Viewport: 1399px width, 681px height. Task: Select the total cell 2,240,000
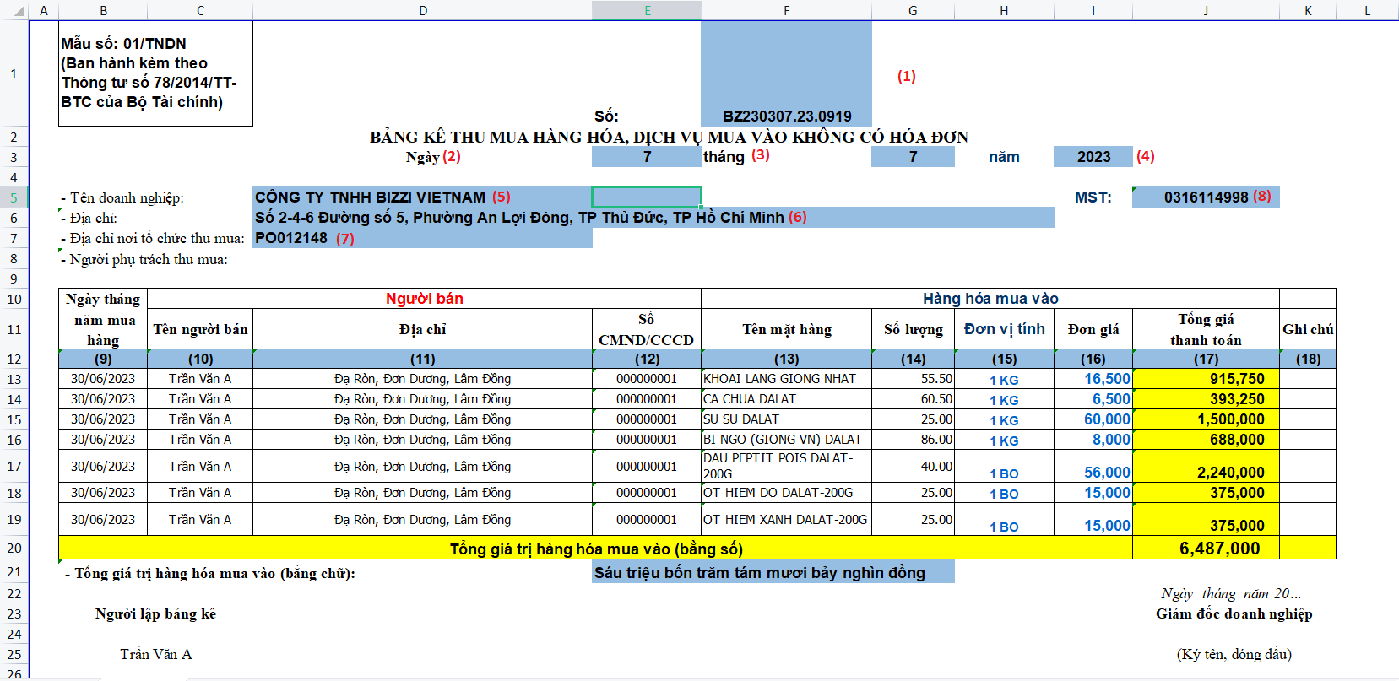(x=1206, y=466)
